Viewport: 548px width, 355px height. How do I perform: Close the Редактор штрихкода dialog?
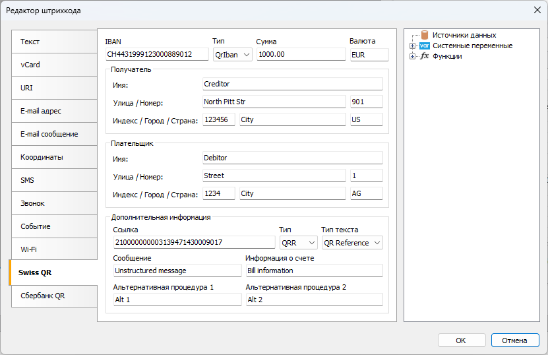pyautogui.click(x=537, y=10)
